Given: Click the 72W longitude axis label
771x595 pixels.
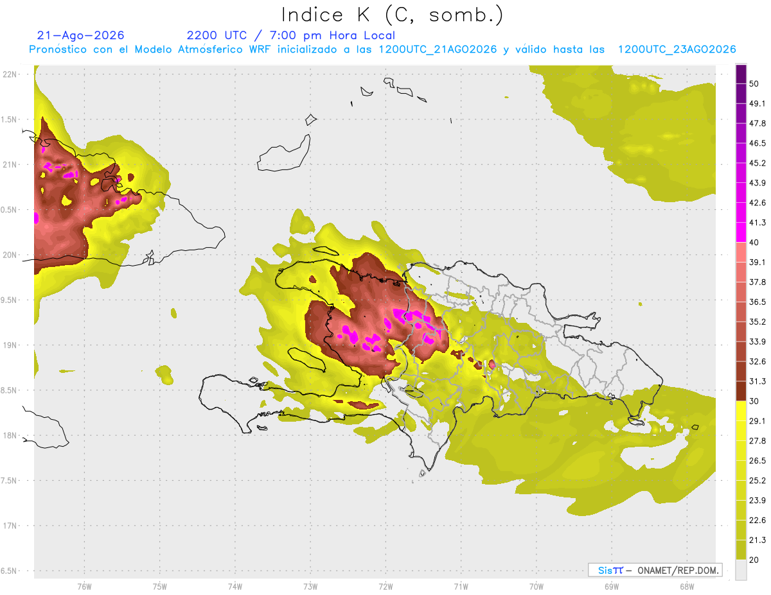Looking at the screenshot, I should (385, 587).
